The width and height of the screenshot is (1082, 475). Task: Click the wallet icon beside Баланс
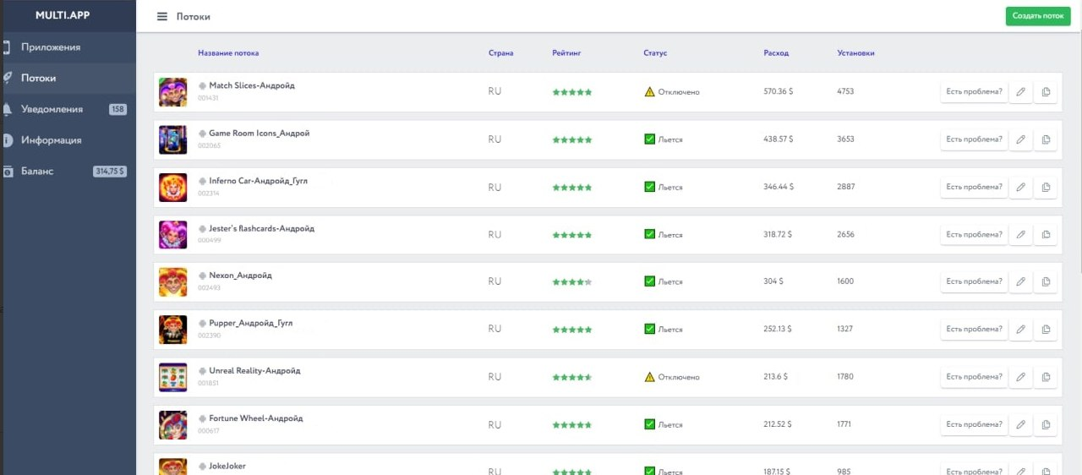click(7, 172)
